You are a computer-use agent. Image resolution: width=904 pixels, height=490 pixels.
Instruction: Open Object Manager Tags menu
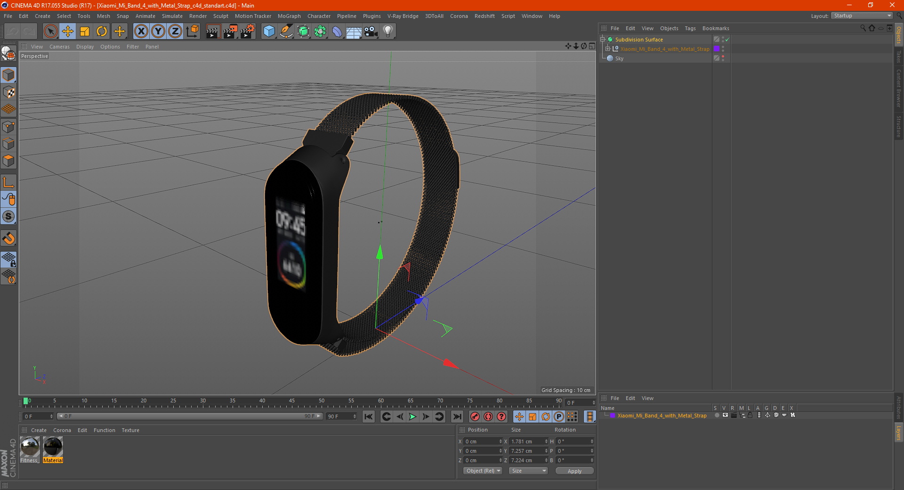(690, 28)
